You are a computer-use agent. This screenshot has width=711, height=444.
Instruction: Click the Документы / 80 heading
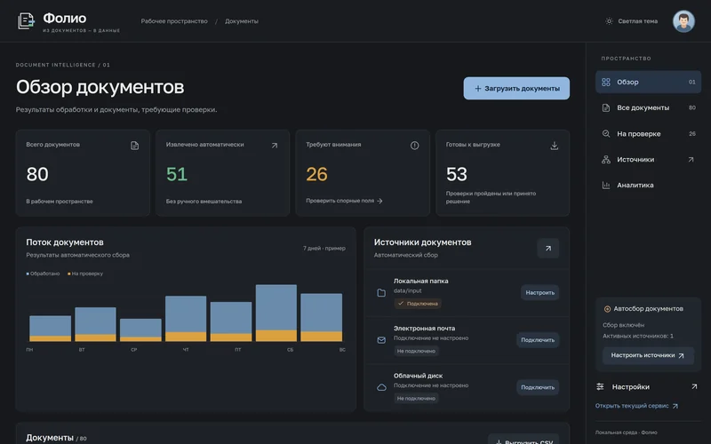[x=56, y=438]
